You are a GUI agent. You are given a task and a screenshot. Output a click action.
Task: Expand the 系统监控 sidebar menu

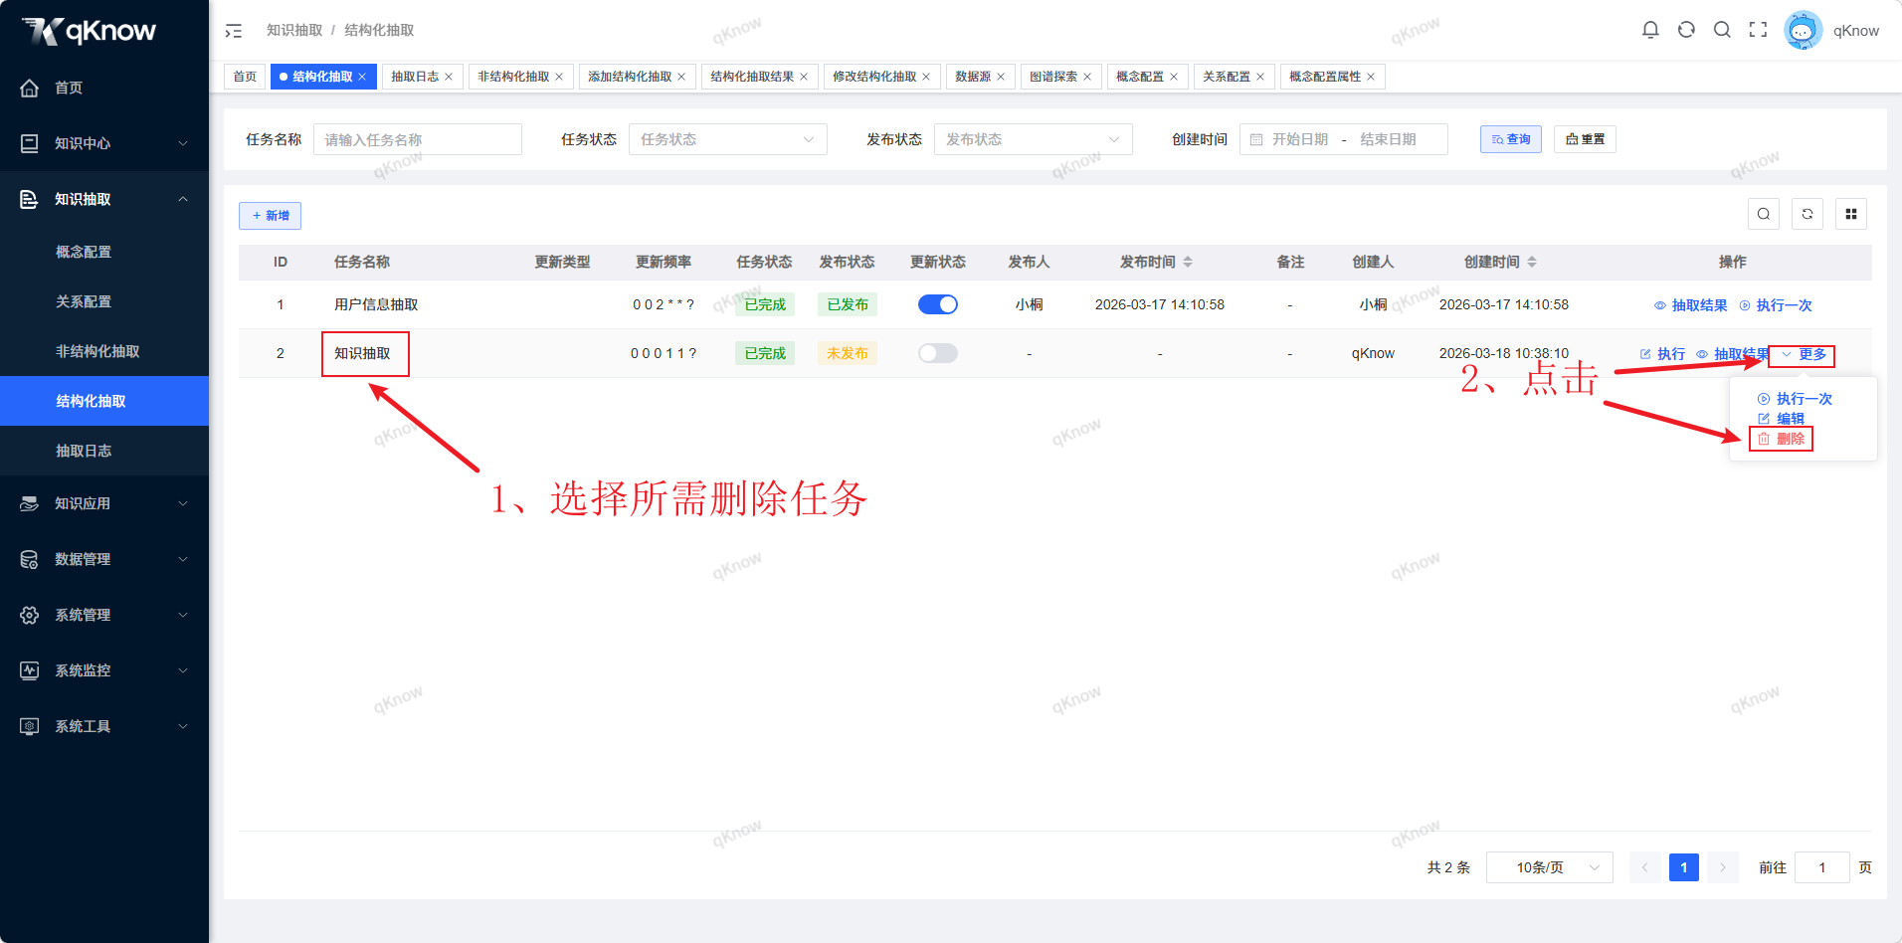coord(104,670)
